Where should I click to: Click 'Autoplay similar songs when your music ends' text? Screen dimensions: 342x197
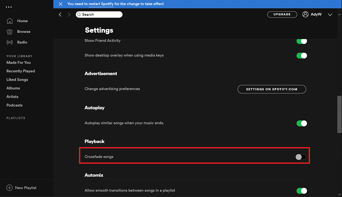pyautogui.click(x=124, y=123)
